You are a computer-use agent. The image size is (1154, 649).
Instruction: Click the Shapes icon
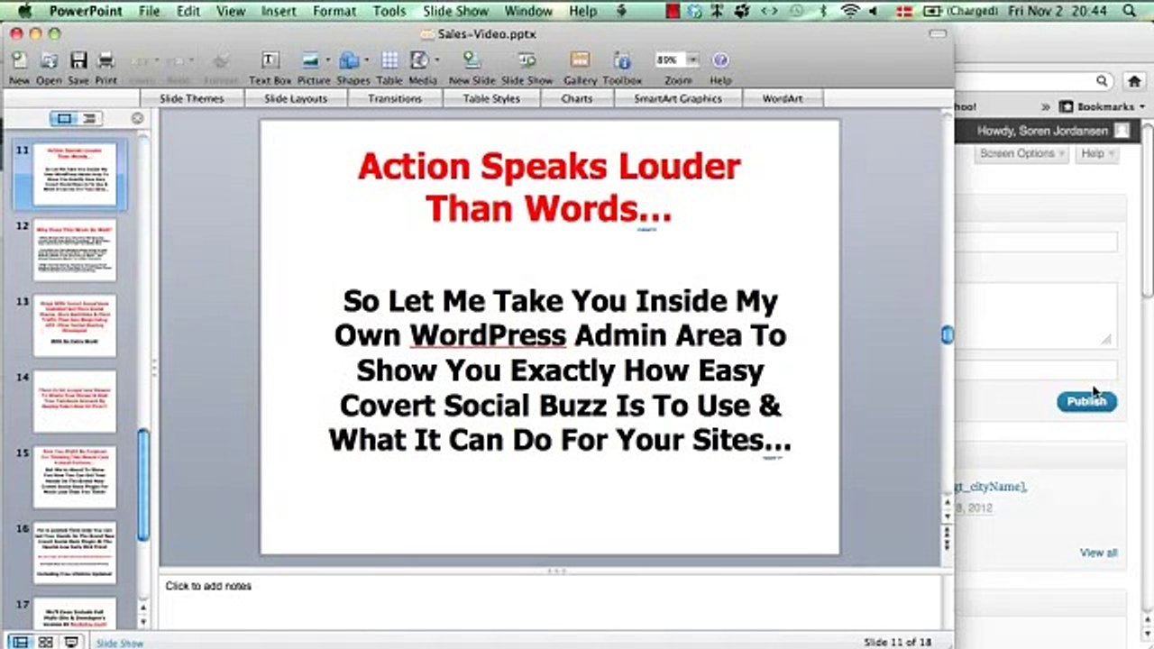349,60
